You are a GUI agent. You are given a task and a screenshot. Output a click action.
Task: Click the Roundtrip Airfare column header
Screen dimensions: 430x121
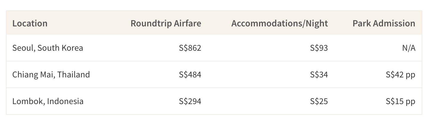pos(166,23)
